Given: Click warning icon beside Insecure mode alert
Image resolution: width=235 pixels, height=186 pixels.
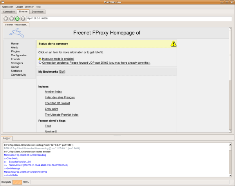Looking at the screenshot, I should [x=40, y=58].
